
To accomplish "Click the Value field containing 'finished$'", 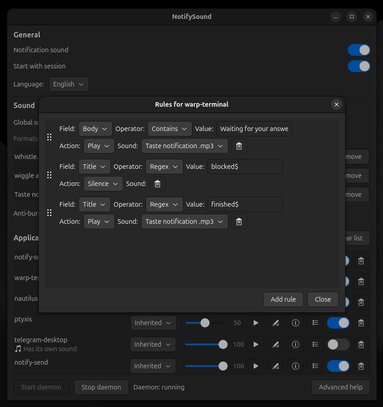I will (x=245, y=204).
